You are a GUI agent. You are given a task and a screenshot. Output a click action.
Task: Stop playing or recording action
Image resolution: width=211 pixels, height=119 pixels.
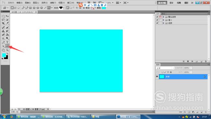183,61
